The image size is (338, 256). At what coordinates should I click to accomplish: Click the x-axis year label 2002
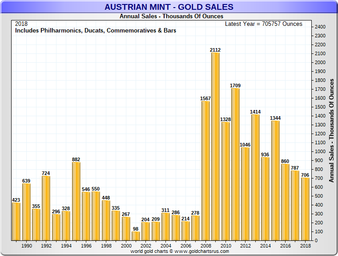(146, 246)
